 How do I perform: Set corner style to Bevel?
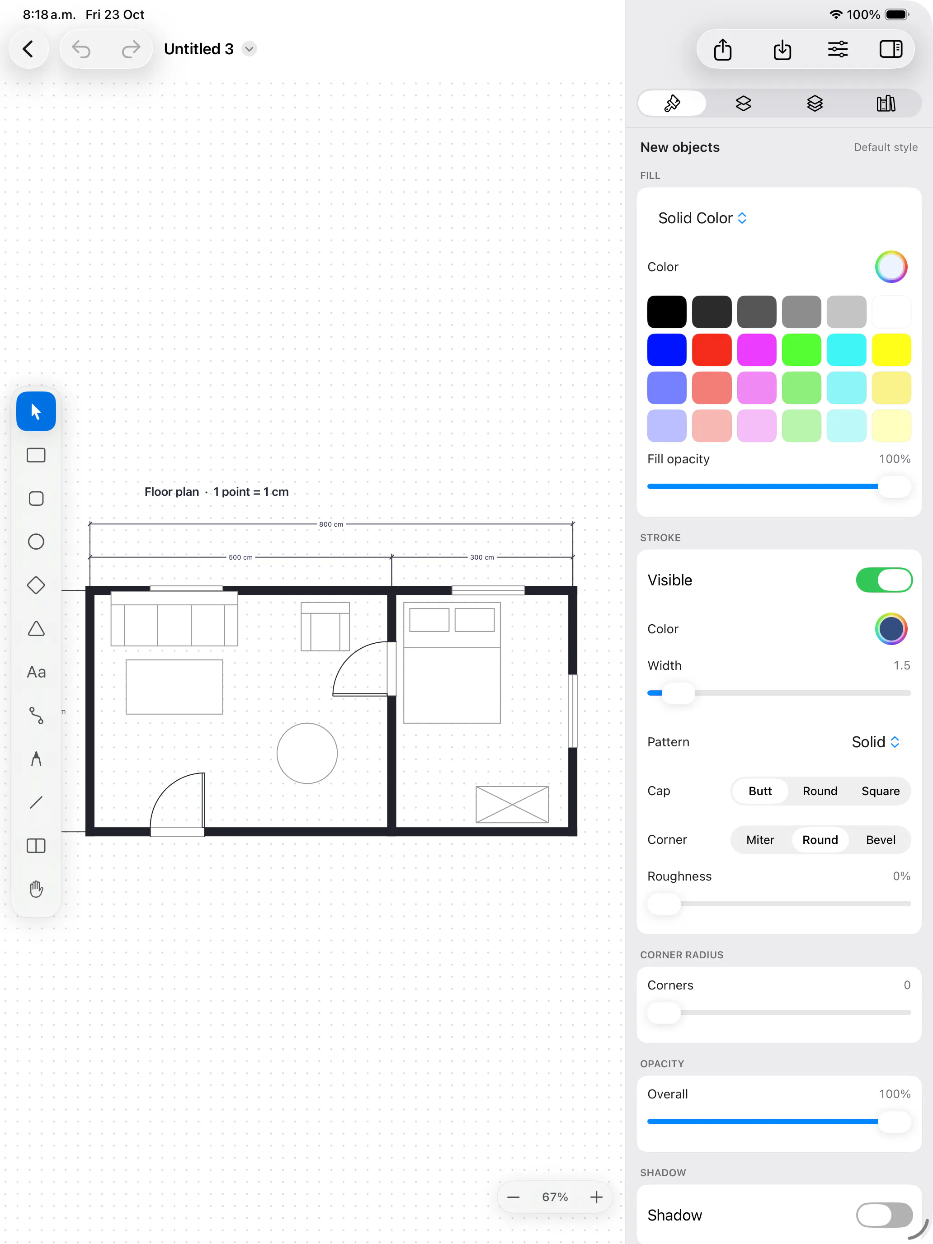pos(880,839)
